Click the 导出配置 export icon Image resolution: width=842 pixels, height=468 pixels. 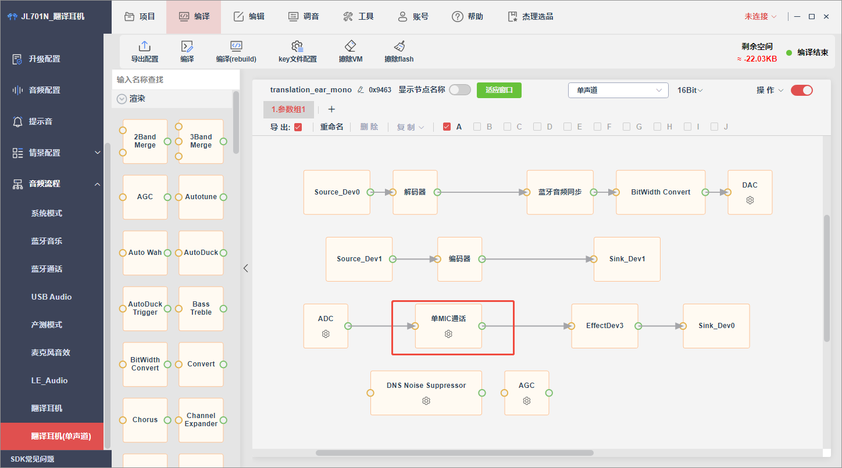click(144, 46)
